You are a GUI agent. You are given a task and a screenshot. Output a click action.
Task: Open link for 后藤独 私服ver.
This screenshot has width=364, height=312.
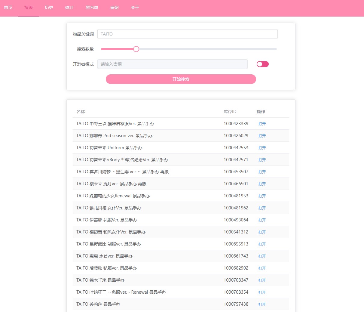click(x=262, y=268)
